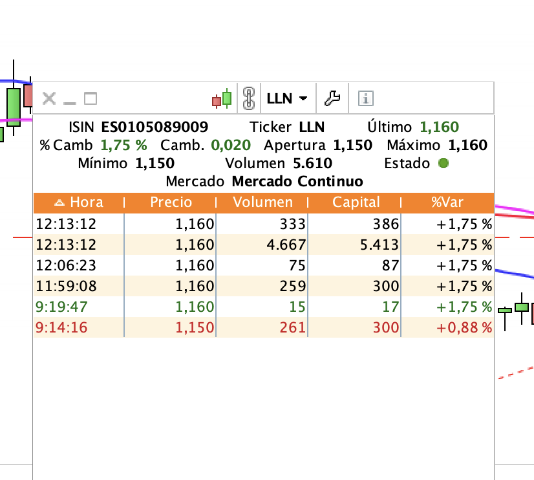
Task: Click the ISIN code ES0105089009
Action: 155,127
